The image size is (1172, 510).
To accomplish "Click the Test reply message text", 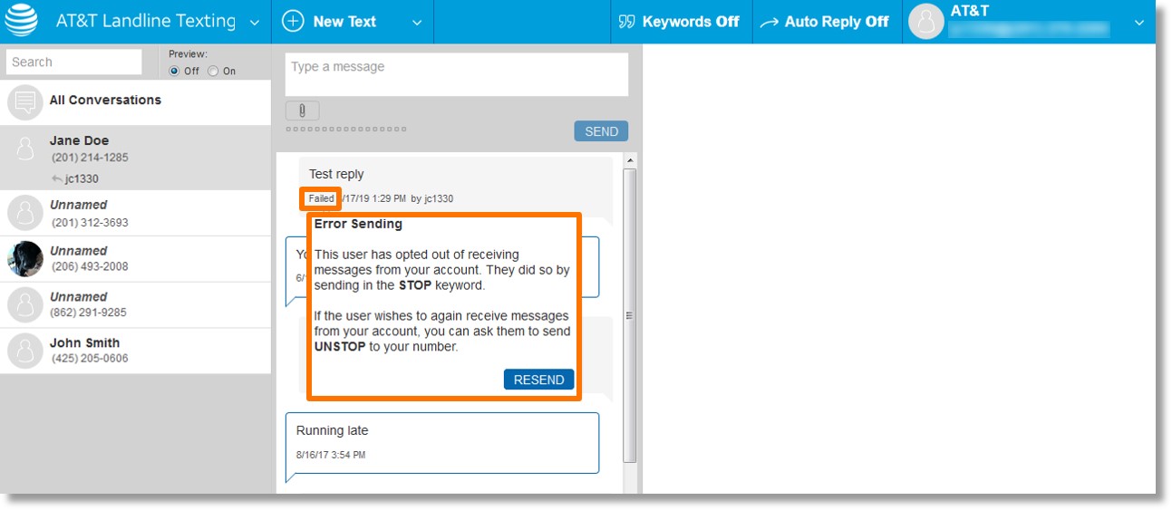I will [x=336, y=174].
